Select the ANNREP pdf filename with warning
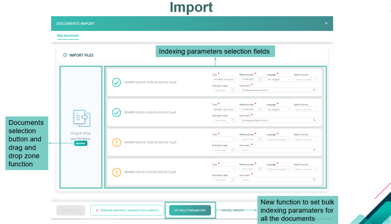The width and height of the screenshot is (391, 224). coord(150,142)
